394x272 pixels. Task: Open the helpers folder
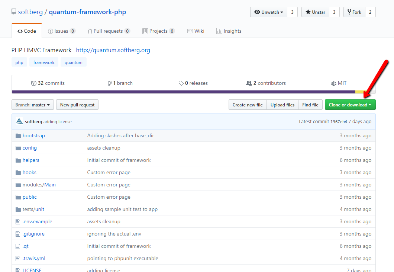(x=31, y=160)
